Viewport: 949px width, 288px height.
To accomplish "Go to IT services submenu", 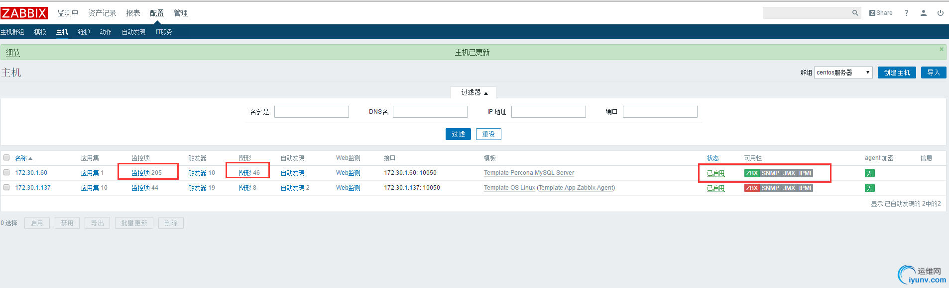I will coord(164,32).
